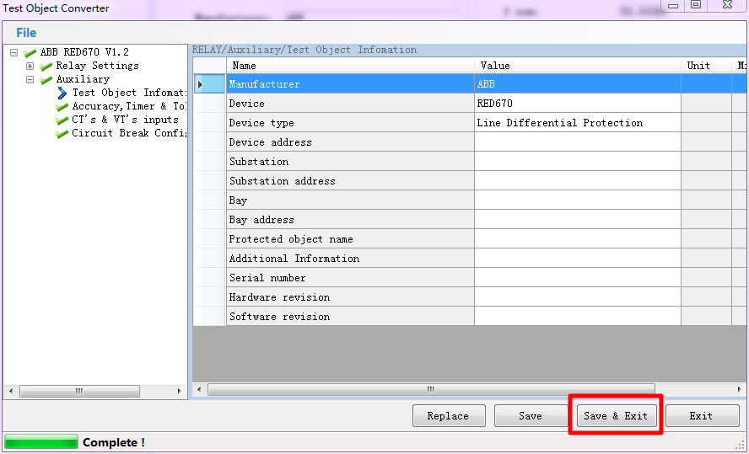Click the Bay address value cell

[x=578, y=219]
